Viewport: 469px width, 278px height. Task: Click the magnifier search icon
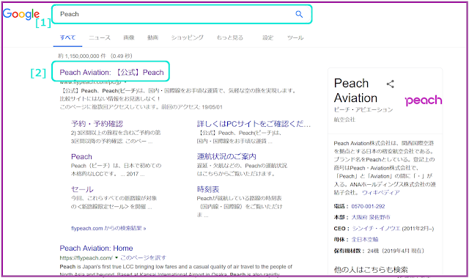coord(299,14)
